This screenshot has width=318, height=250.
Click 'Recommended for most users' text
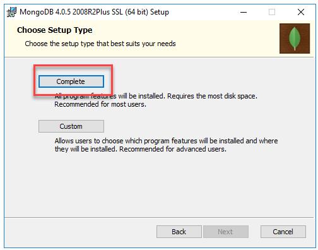click(x=100, y=104)
